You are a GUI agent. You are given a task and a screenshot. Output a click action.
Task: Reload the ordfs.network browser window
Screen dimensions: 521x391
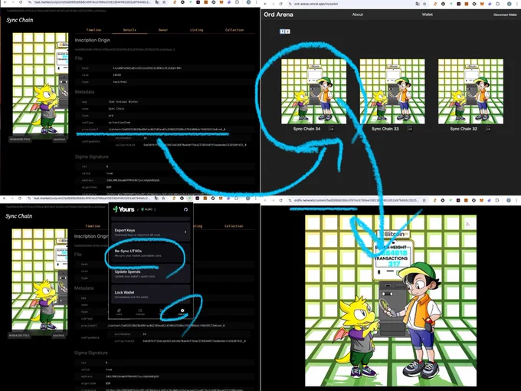(280, 200)
